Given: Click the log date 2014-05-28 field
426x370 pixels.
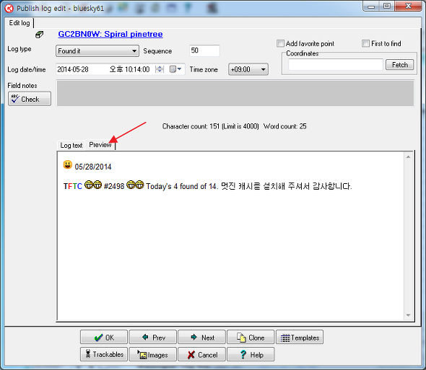Looking at the screenshot, I should pos(73,69).
